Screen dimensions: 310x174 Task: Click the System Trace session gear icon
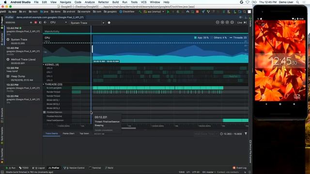coord(8,40)
